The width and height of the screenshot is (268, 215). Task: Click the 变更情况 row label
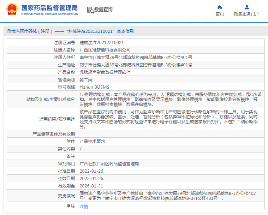click(x=66, y=196)
